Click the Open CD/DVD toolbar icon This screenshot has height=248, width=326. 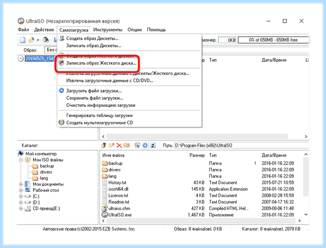[46, 40]
